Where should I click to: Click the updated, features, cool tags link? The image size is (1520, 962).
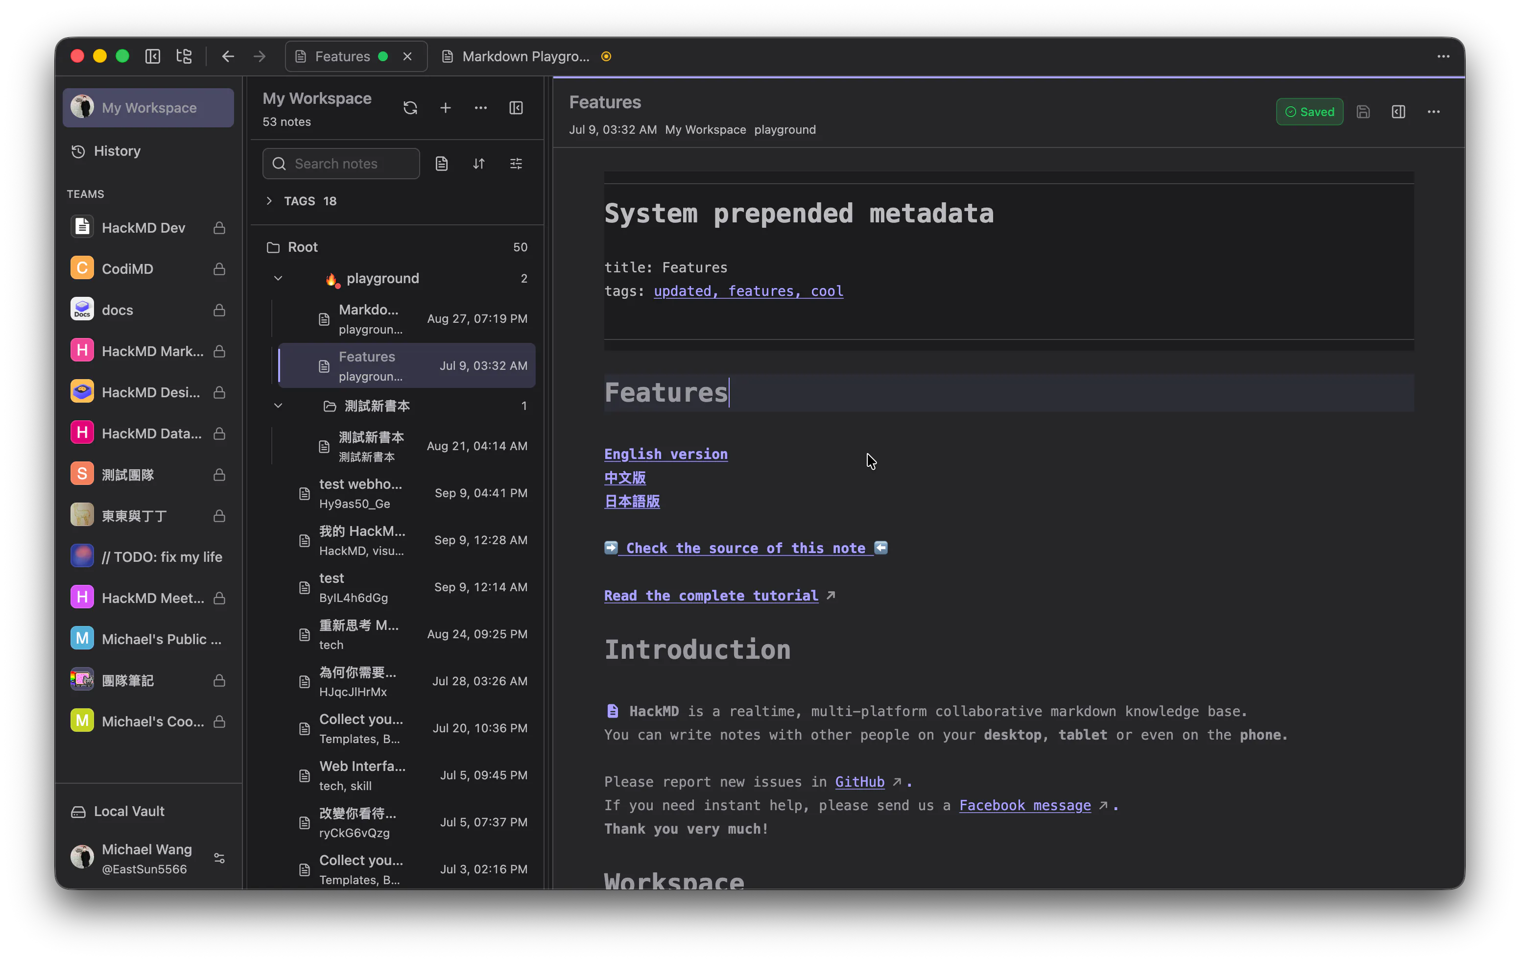tap(748, 291)
